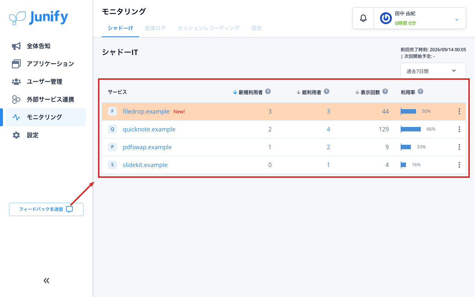Sort by 総利用者 column

(x=309, y=92)
